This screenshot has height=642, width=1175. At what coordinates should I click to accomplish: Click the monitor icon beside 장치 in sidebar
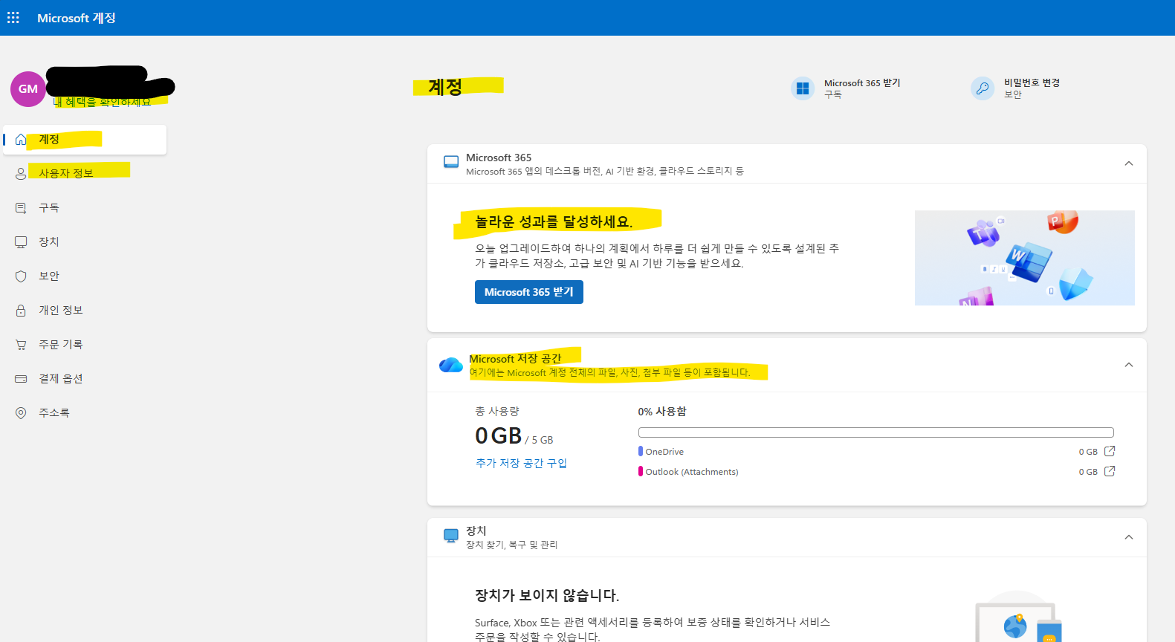(21, 242)
